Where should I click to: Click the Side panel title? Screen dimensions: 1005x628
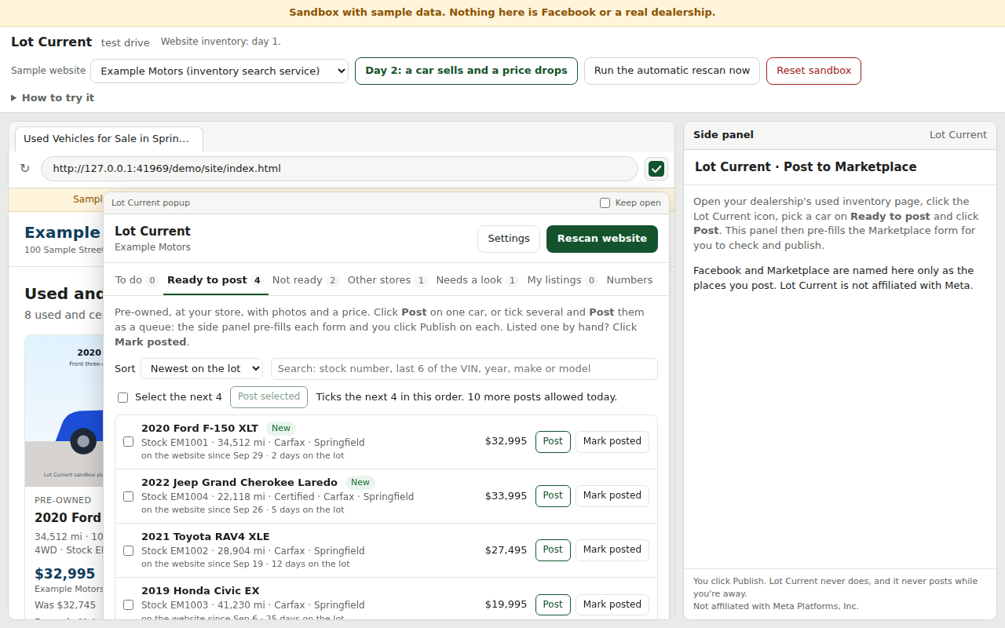(723, 135)
